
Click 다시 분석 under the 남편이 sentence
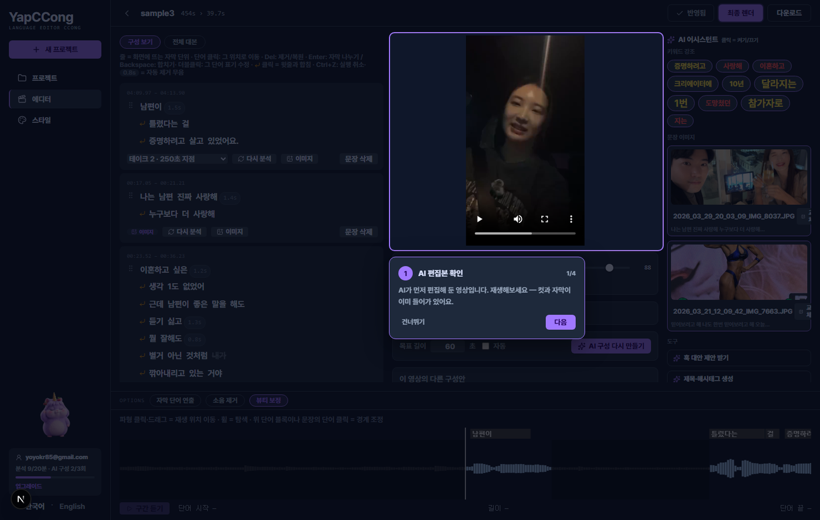(254, 159)
